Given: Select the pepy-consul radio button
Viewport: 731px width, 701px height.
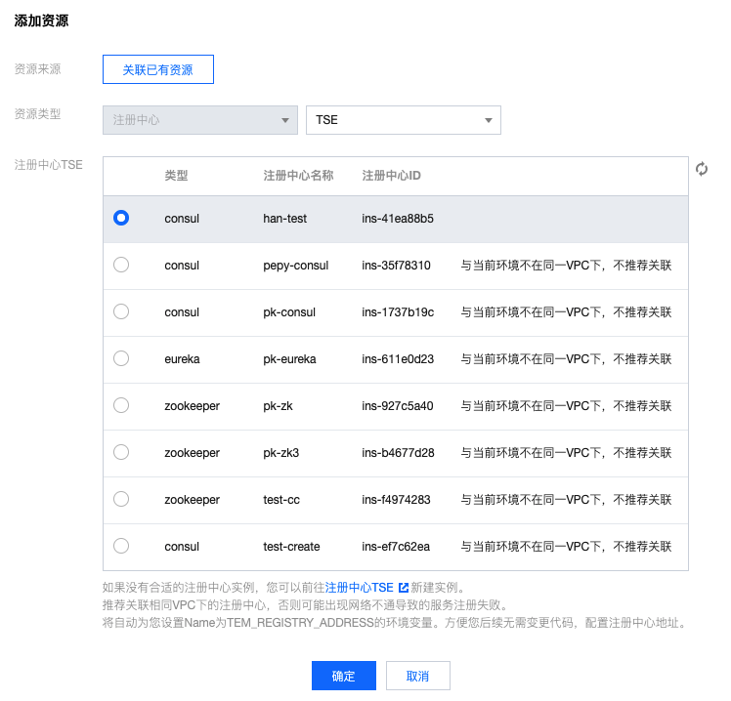Looking at the screenshot, I should [x=121, y=265].
